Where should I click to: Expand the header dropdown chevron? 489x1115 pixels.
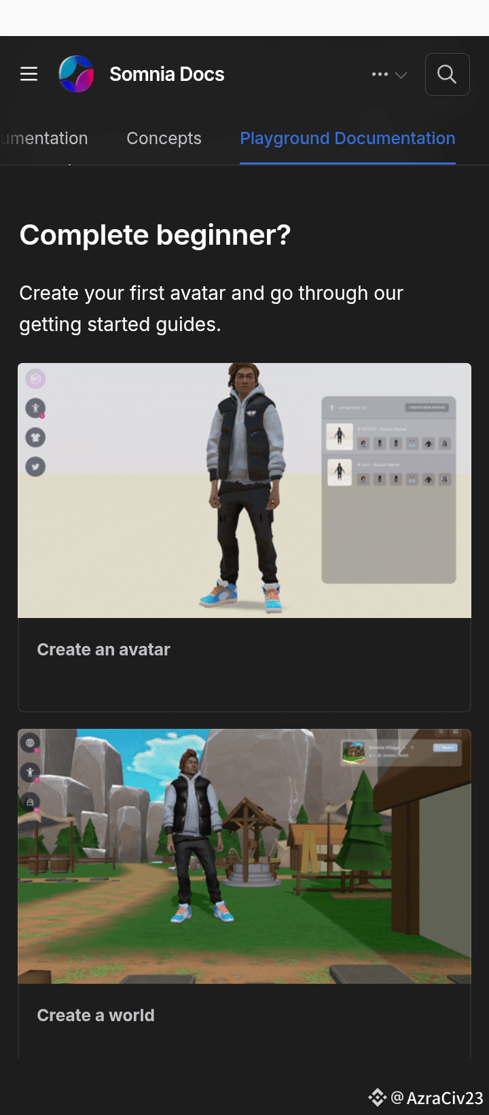click(x=401, y=75)
